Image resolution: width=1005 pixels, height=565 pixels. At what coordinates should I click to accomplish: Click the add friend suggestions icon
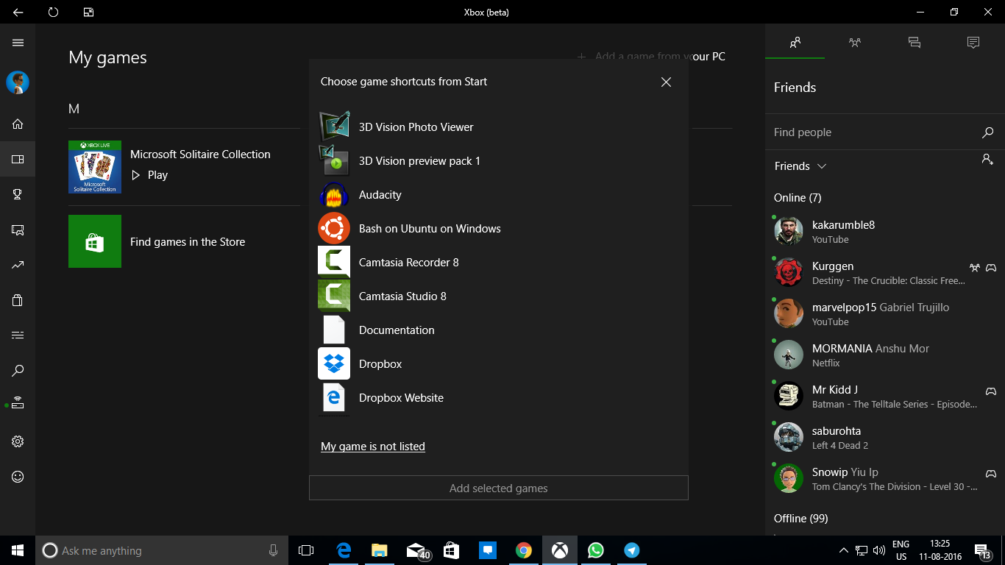pyautogui.click(x=987, y=160)
